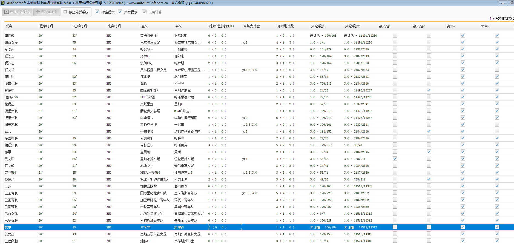
Task: Click the 主队 column header
Action: pos(145,26)
